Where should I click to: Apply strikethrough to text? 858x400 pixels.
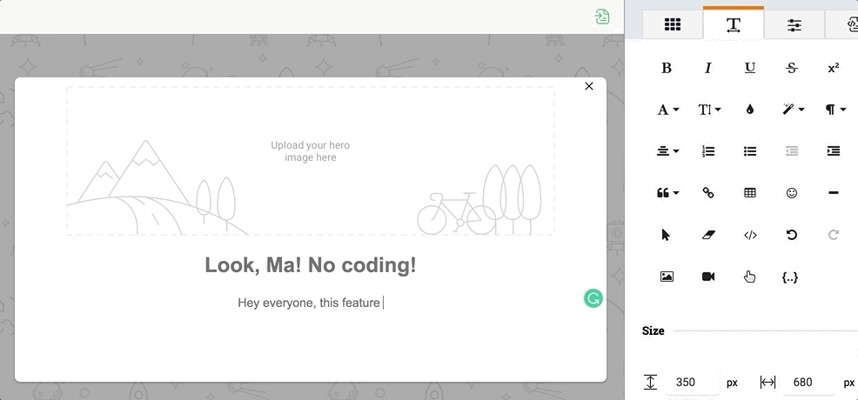pyautogui.click(x=792, y=68)
